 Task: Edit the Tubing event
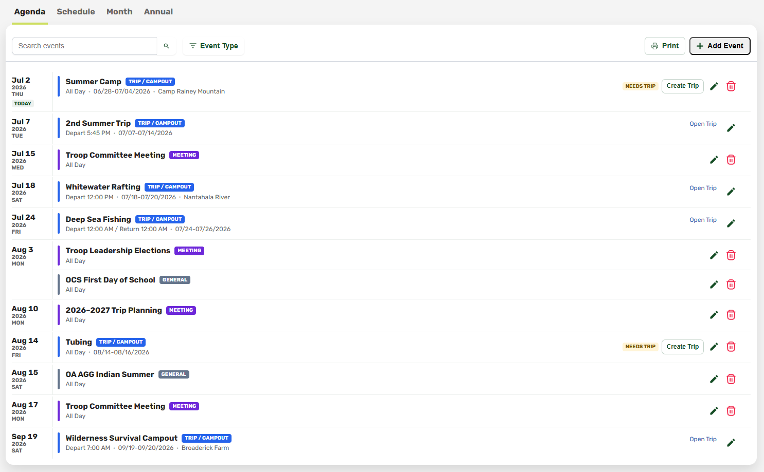714,347
